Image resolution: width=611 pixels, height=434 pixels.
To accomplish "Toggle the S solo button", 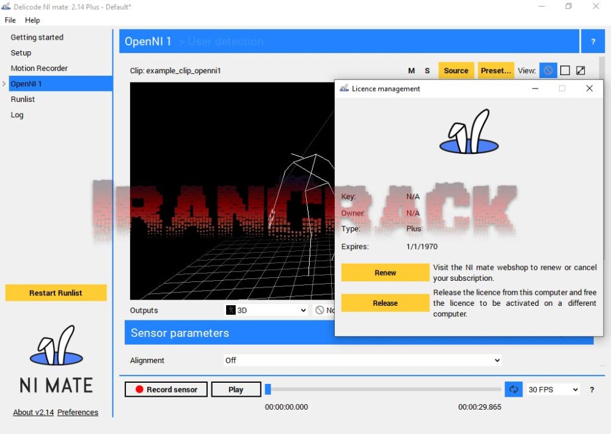I will tap(427, 71).
